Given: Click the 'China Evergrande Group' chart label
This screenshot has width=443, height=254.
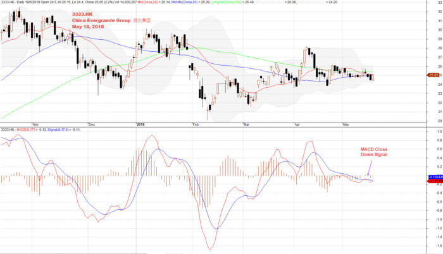Looking at the screenshot, I should [x=101, y=20].
